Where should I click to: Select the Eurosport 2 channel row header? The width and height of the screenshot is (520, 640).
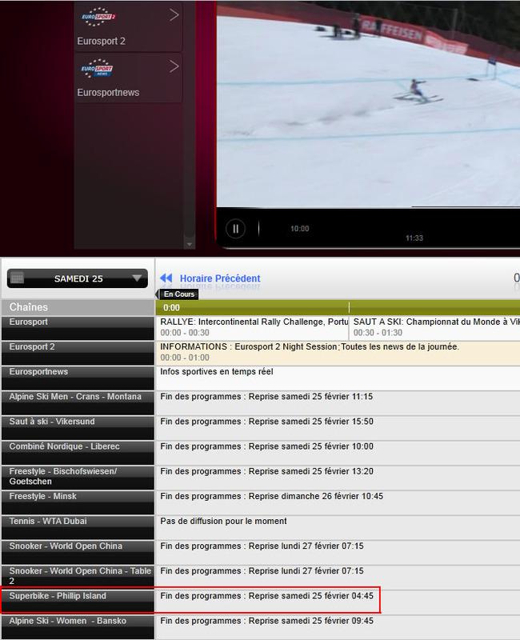78,353
